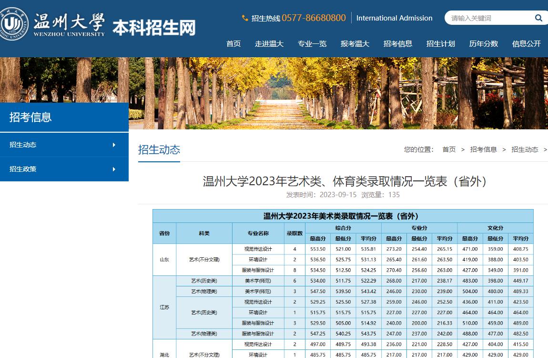Open the International Admission link

click(394, 18)
